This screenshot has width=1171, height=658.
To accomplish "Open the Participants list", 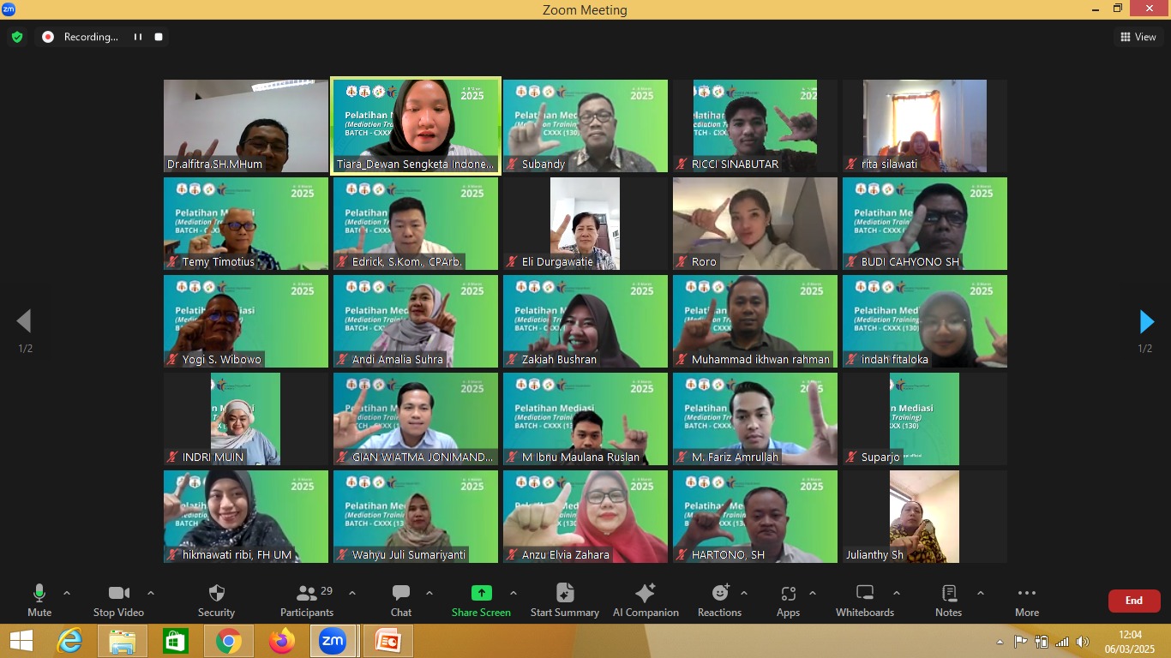I will (307, 600).
